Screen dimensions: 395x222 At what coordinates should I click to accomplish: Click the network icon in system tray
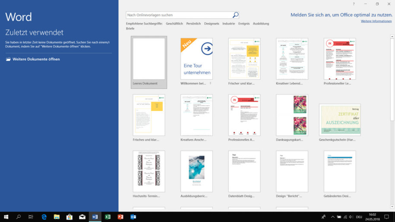[345, 217]
